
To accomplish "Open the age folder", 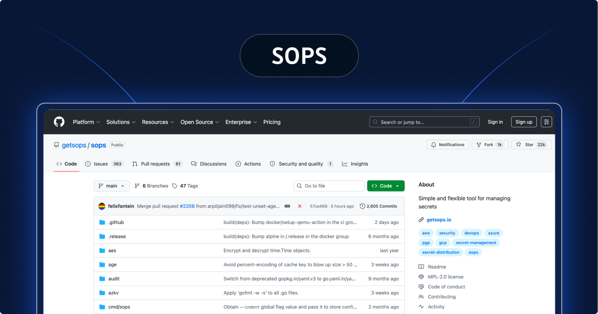I will coord(113,265).
